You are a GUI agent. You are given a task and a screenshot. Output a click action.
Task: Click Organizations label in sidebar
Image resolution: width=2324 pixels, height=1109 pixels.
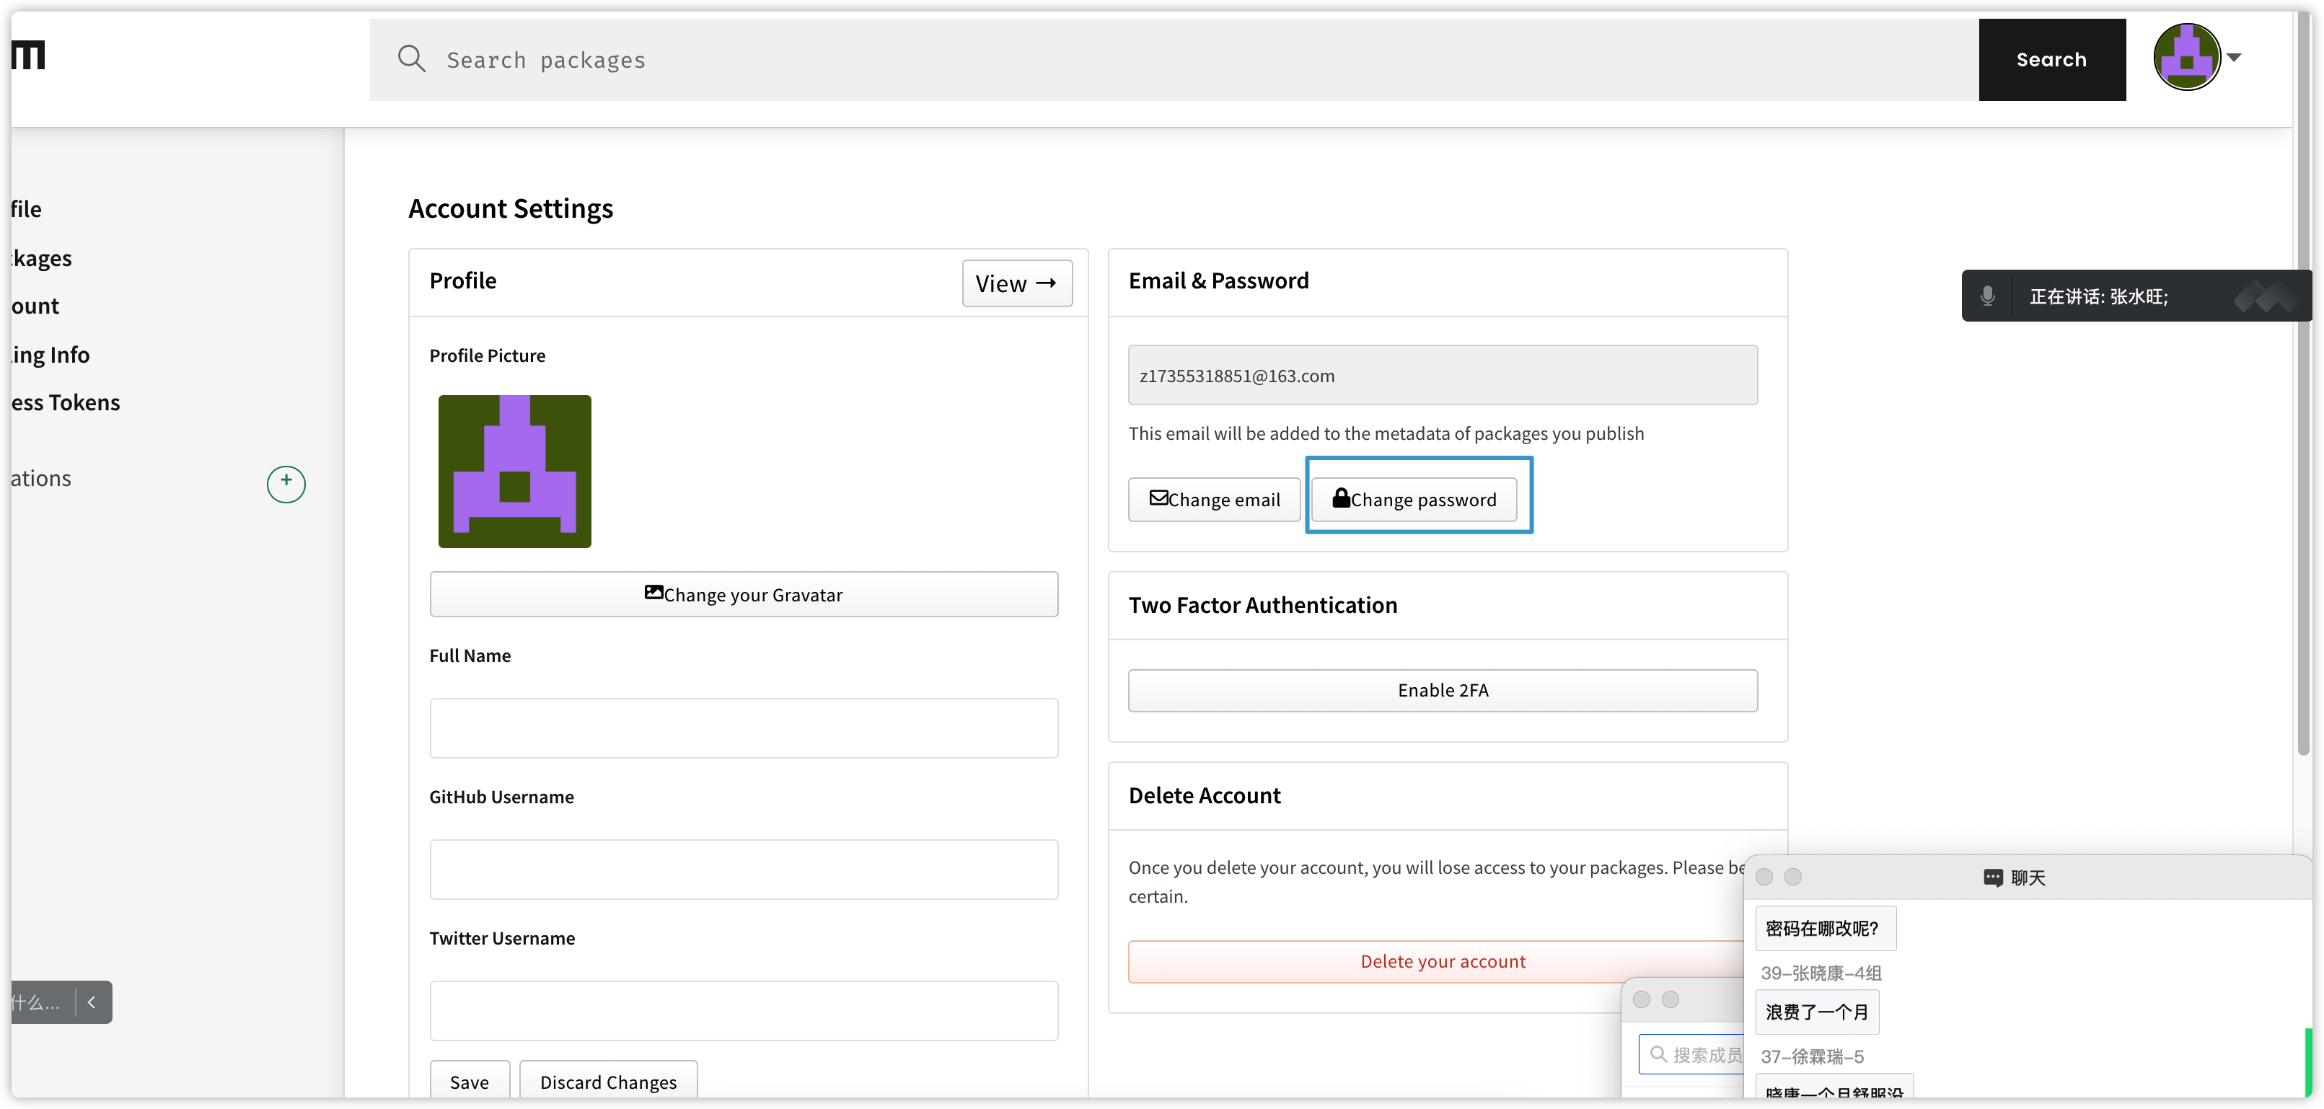pyautogui.click(x=42, y=478)
